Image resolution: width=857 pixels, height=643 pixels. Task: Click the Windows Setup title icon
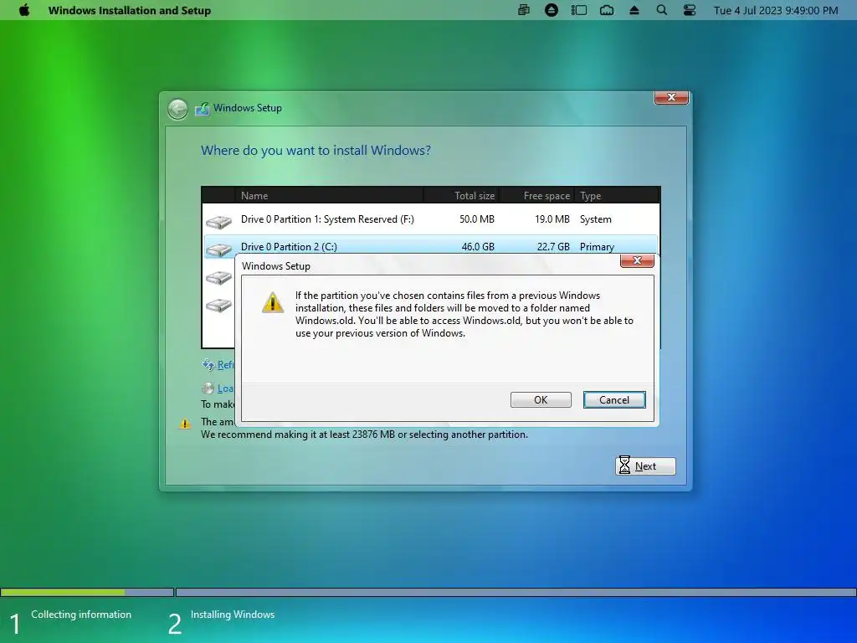[203, 108]
